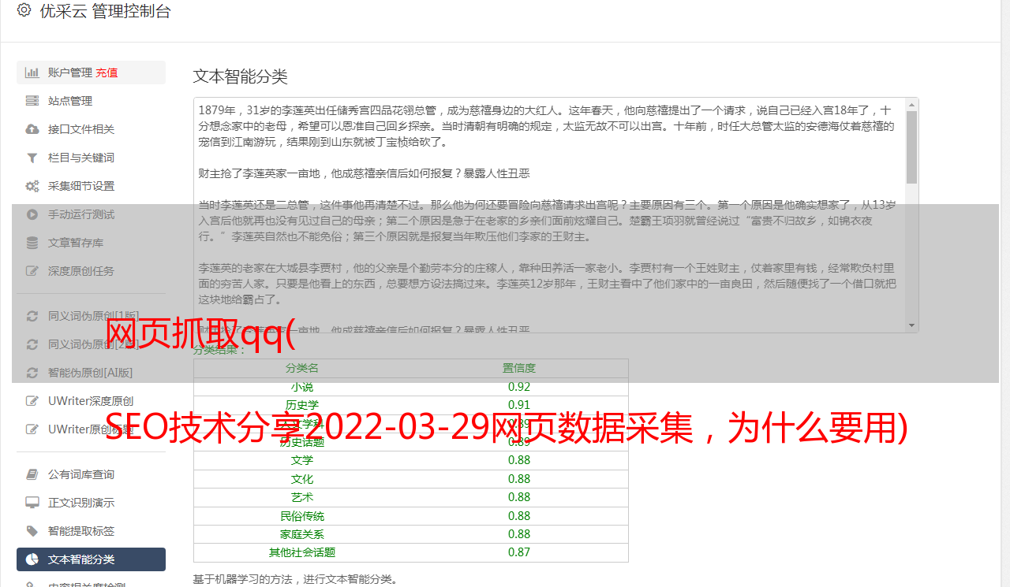Click the edit icon next to 深度原创任务
The width and height of the screenshot is (1010, 587).
pos(32,271)
